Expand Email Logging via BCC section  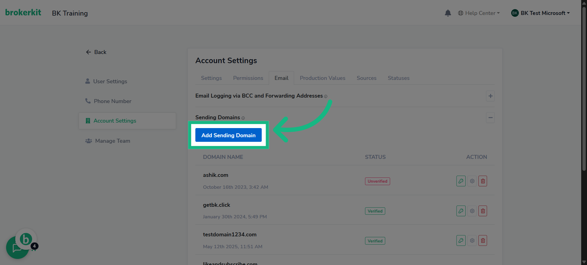pos(490,96)
